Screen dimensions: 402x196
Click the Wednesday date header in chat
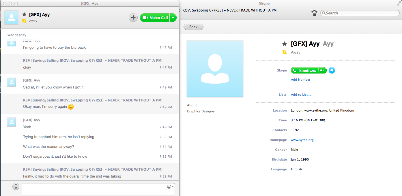click(x=17, y=35)
